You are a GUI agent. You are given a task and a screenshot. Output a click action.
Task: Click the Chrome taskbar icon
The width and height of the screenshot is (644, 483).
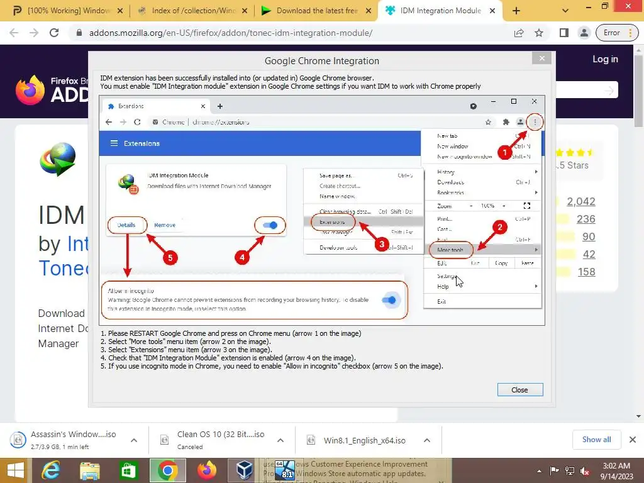pyautogui.click(x=167, y=470)
